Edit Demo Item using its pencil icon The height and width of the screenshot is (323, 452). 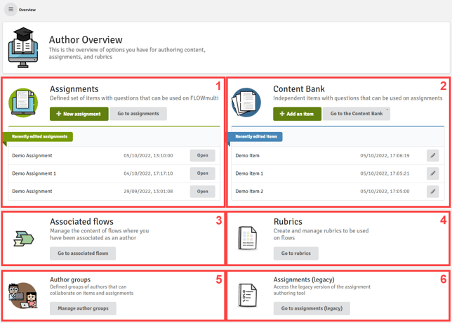(x=432, y=156)
